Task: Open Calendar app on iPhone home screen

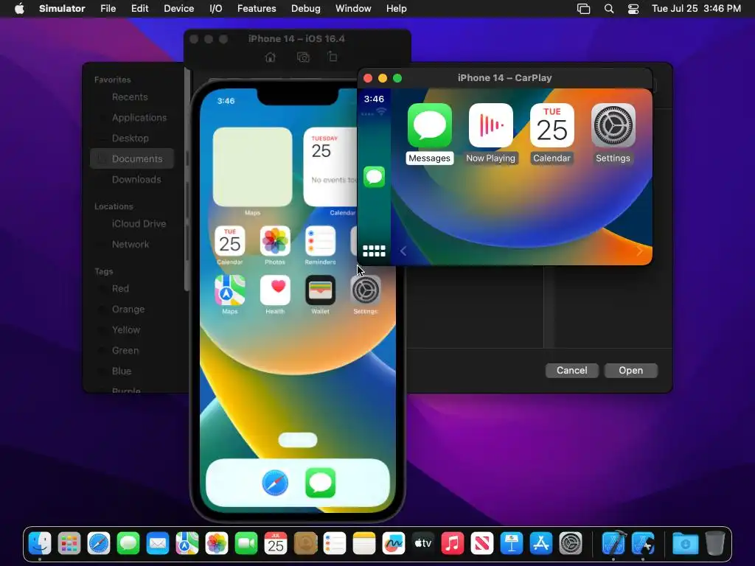Action: coord(230,241)
